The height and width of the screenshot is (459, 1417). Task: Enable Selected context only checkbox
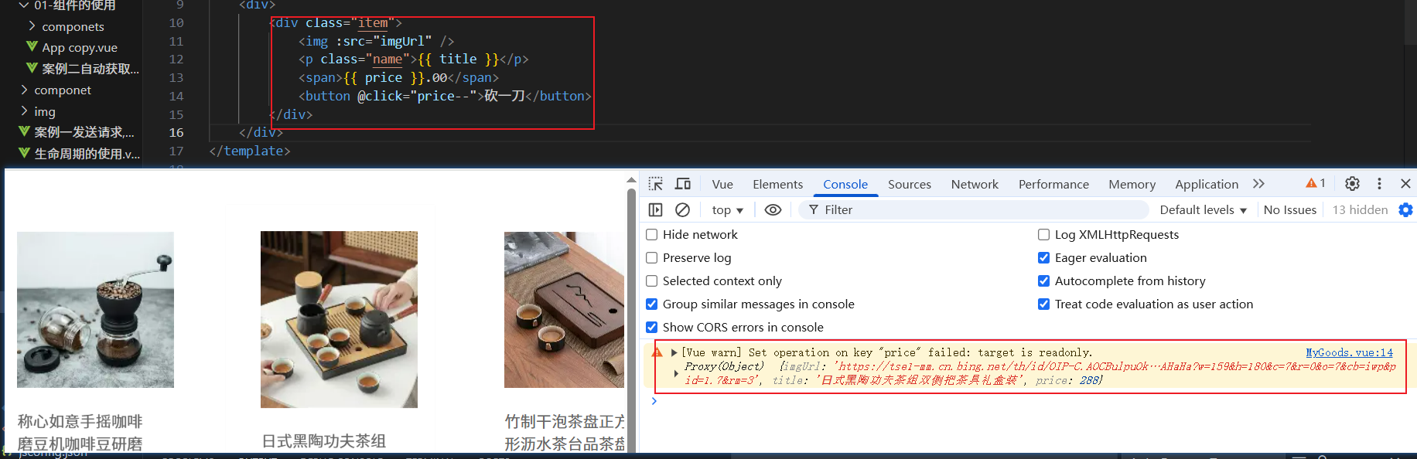click(x=651, y=280)
